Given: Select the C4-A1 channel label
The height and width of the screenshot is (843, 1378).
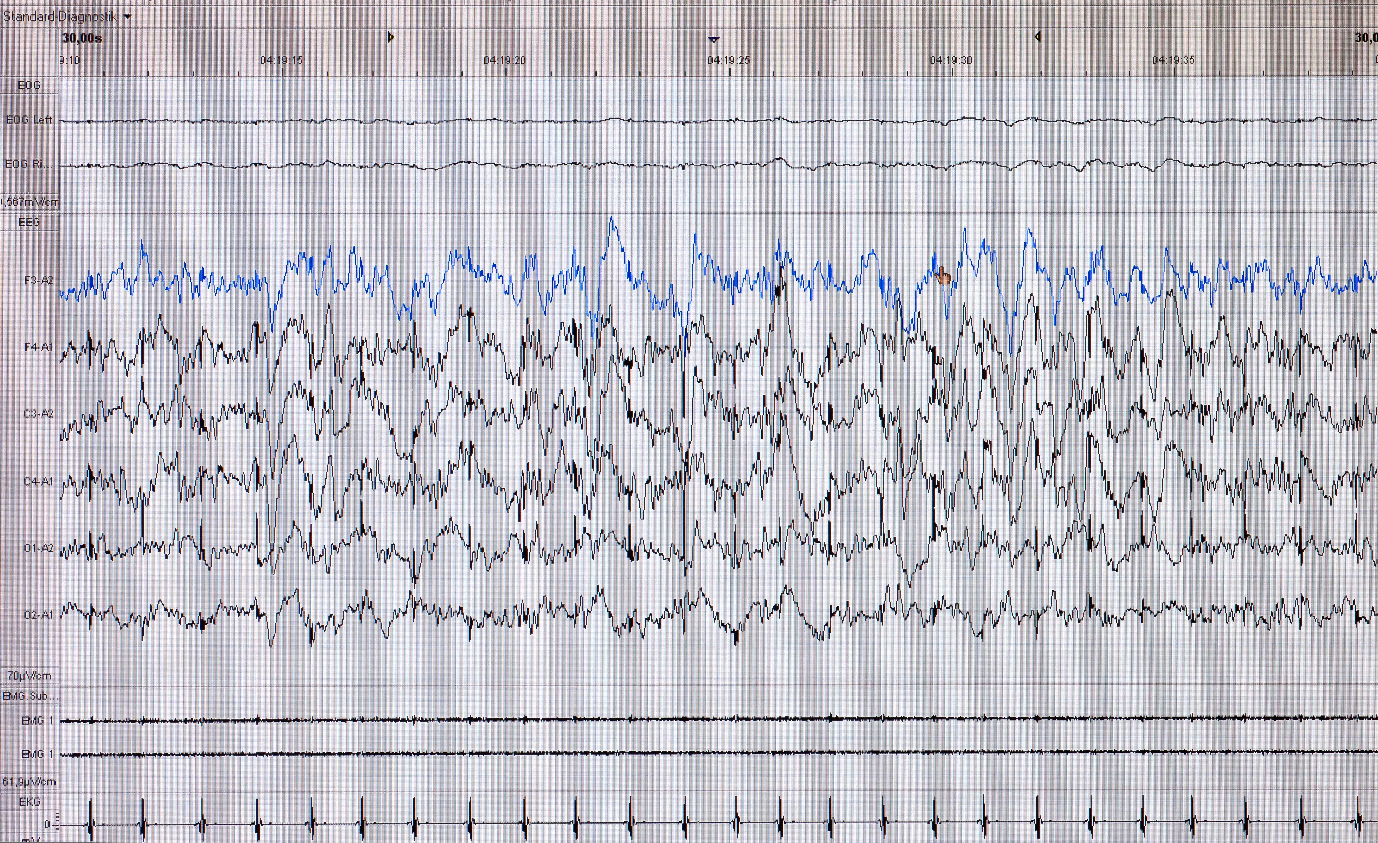Looking at the screenshot, I should (39, 481).
